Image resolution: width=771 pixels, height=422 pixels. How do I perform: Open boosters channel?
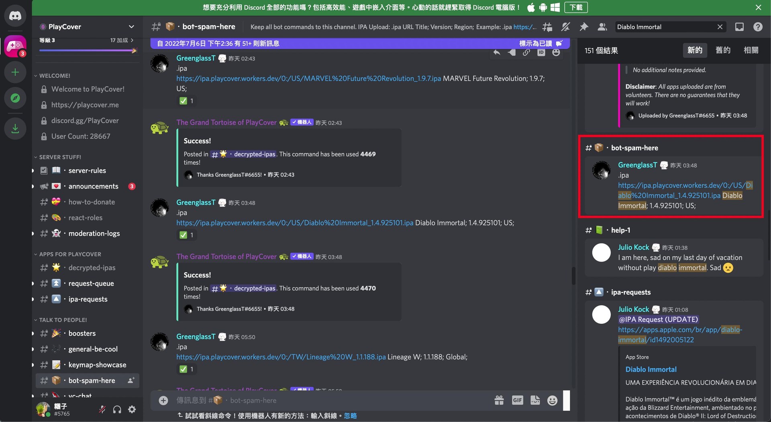coord(87,333)
